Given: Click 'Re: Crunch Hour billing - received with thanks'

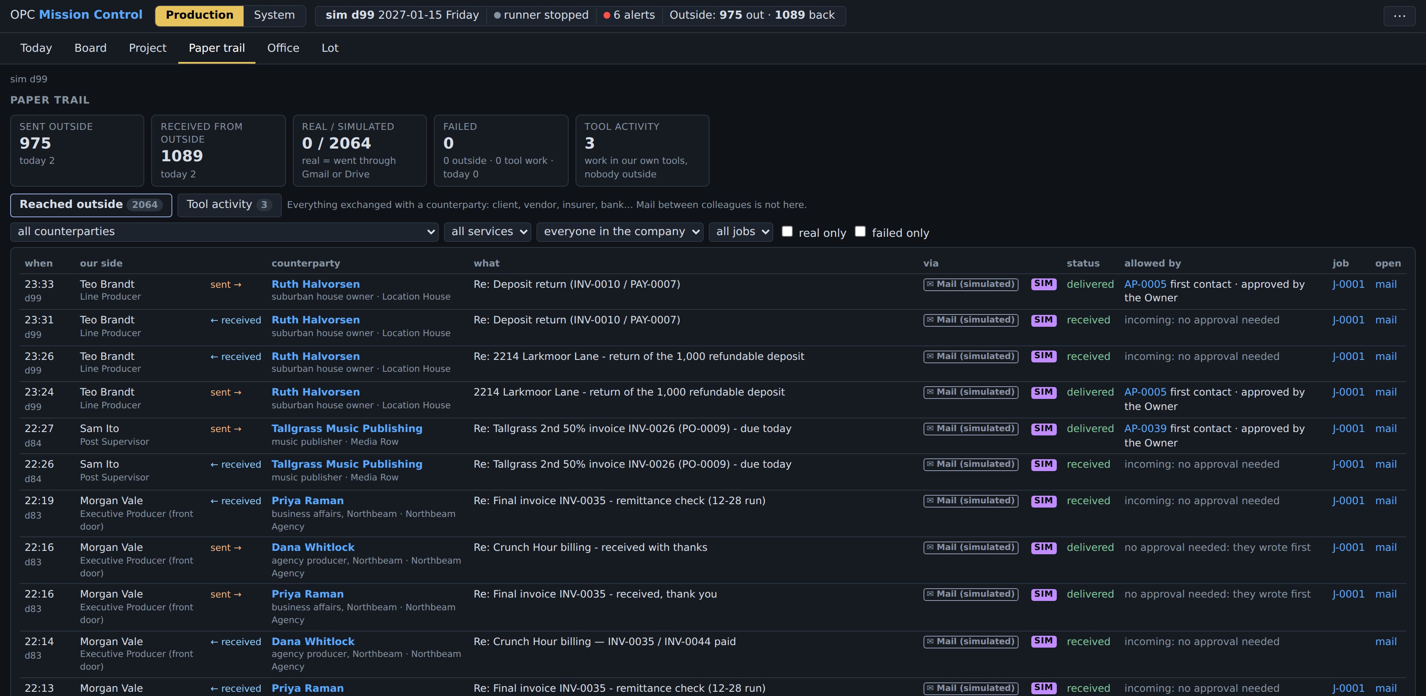Looking at the screenshot, I should (x=590, y=547).
